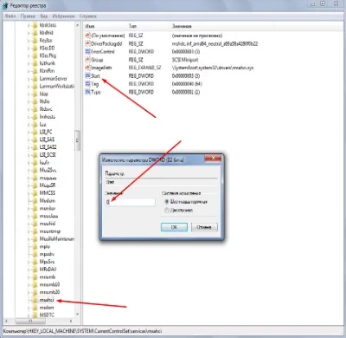This screenshot has width=346, height=338.
Task: Open the Вид menu
Action: pos(44,16)
